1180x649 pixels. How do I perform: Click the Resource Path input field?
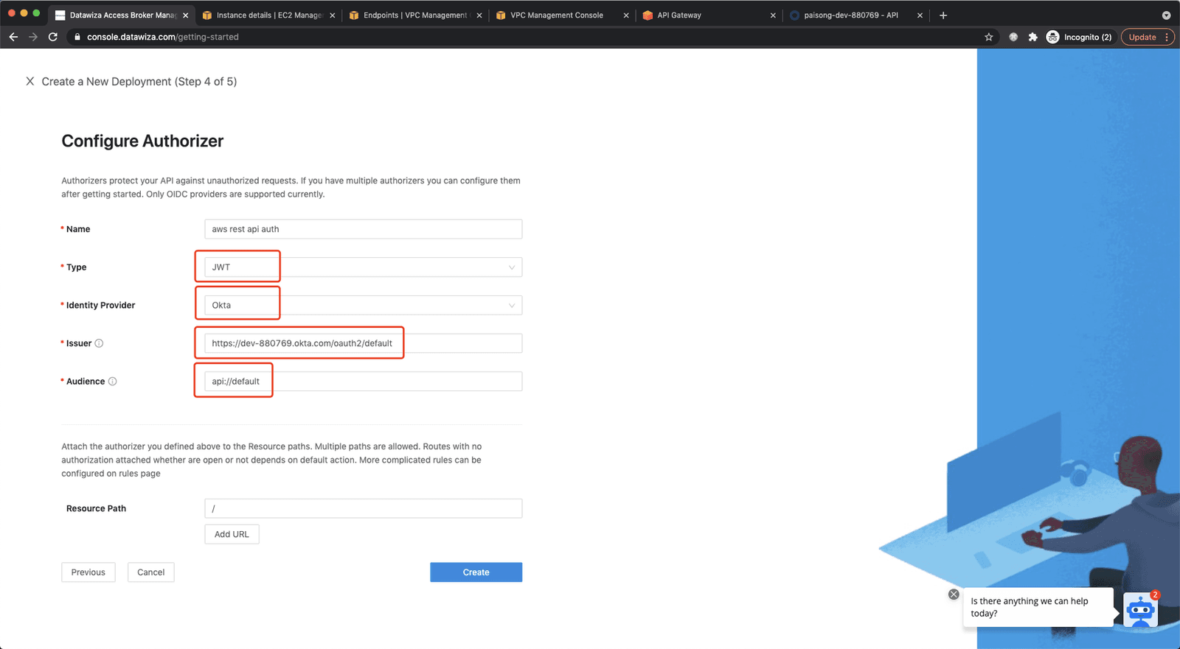point(363,508)
